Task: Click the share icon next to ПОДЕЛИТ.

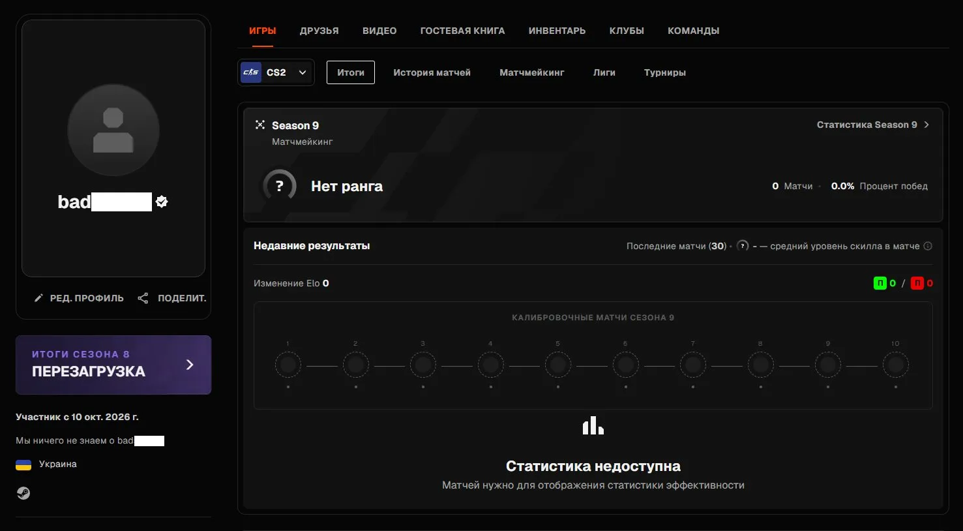Action: point(143,298)
